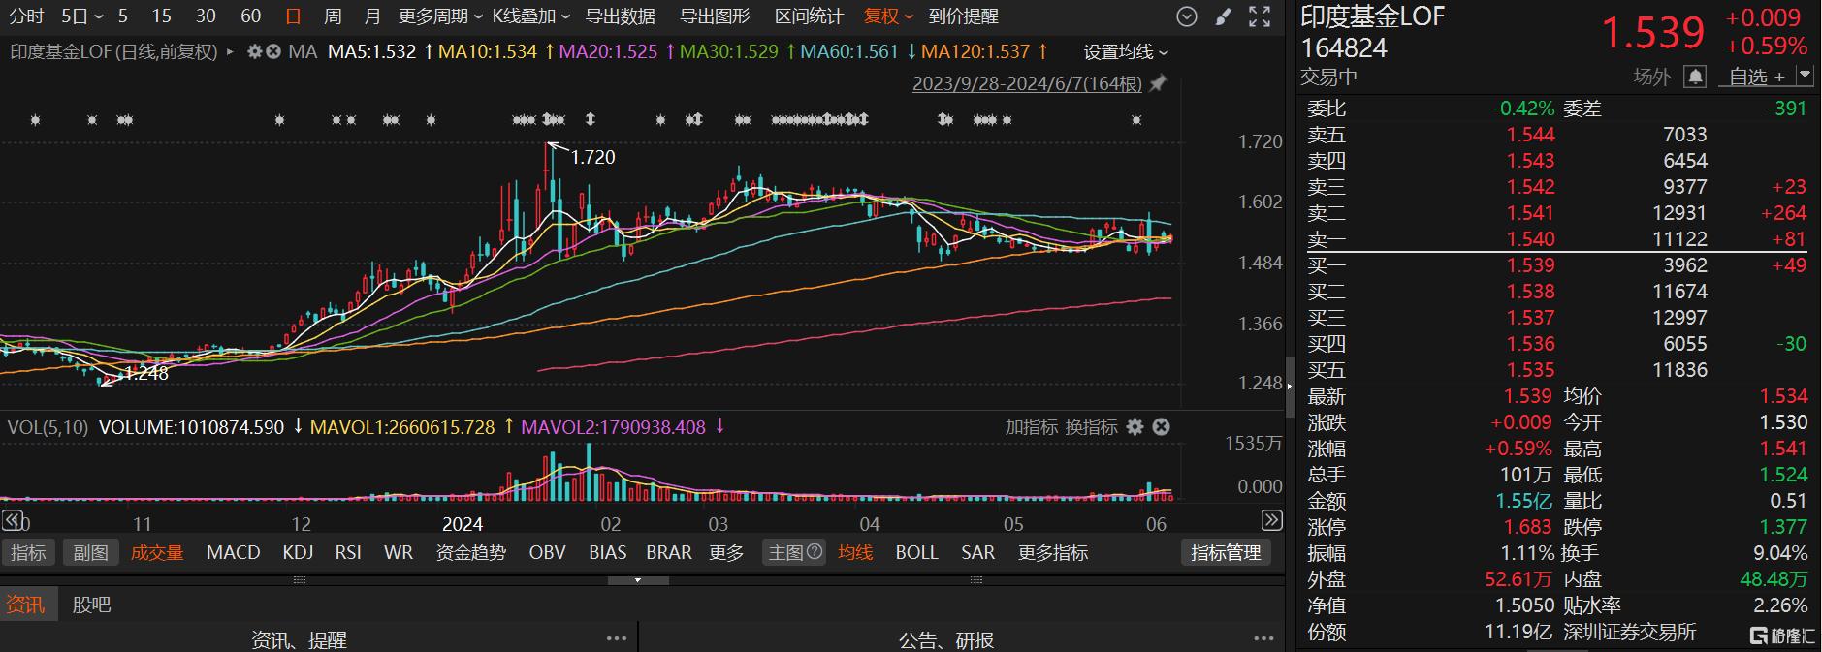This screenshot has width=1822, height=652.
Task: Click the date range 2023/9/28-2024/6/7 link
Action: (1027, 83)
